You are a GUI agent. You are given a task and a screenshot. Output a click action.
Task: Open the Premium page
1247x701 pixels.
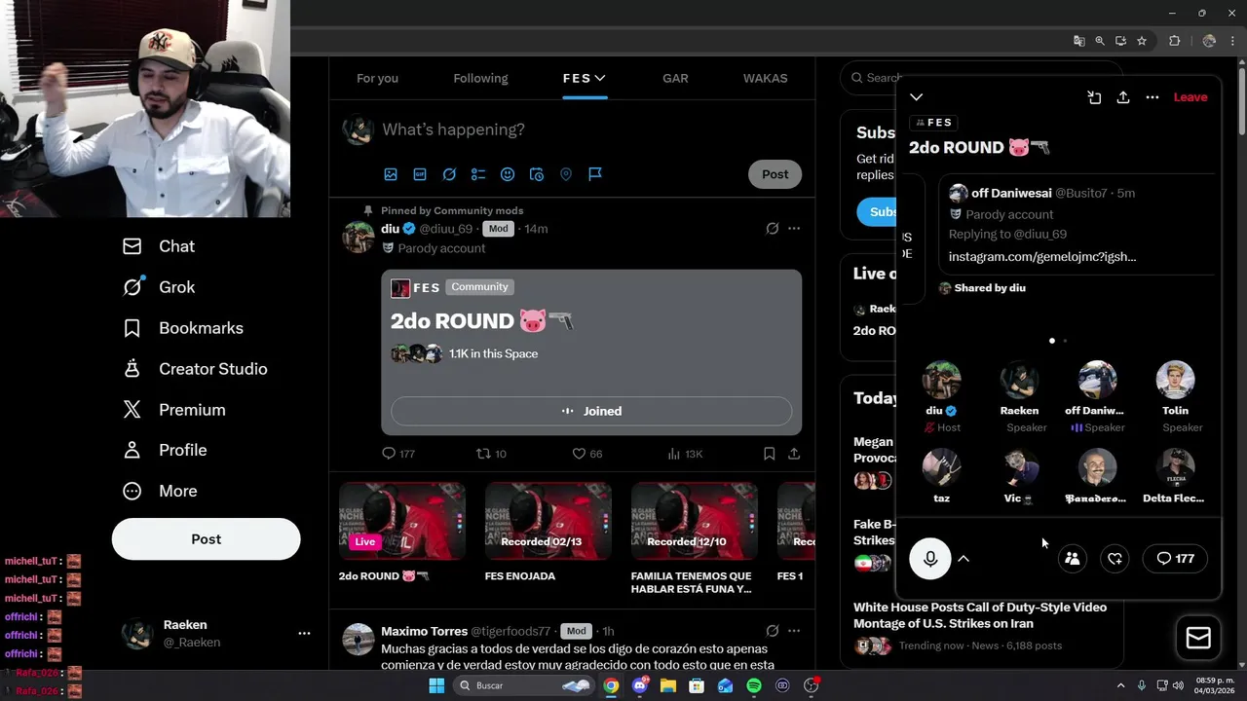pos(174,410)
